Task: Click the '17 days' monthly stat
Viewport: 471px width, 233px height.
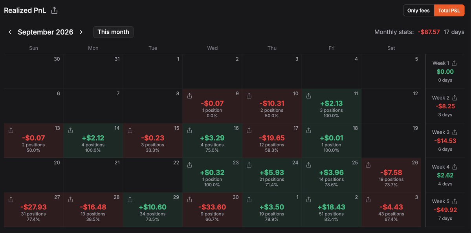Action: click(454, 32)
